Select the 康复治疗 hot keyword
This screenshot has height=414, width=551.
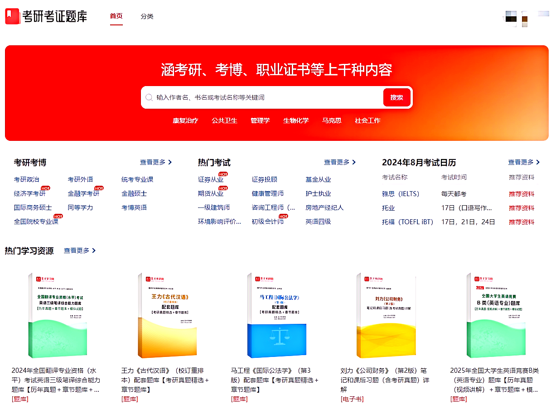pyautogui.click(x=185, y=120)
